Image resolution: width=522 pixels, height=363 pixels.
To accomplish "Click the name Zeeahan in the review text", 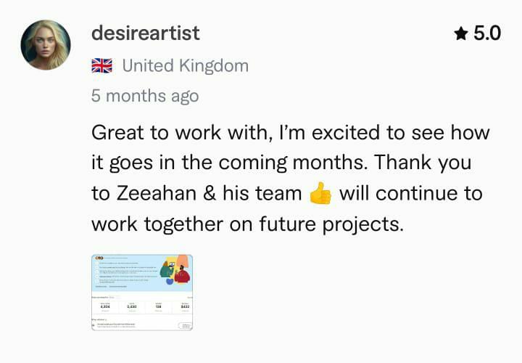I will tap(156, 193).
